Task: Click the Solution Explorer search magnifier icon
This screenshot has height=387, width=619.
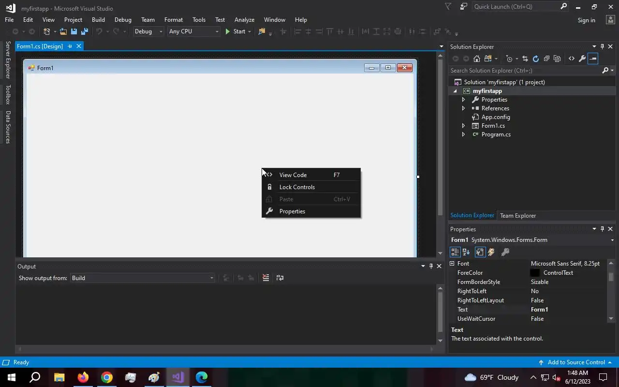Action: point(605,71)
